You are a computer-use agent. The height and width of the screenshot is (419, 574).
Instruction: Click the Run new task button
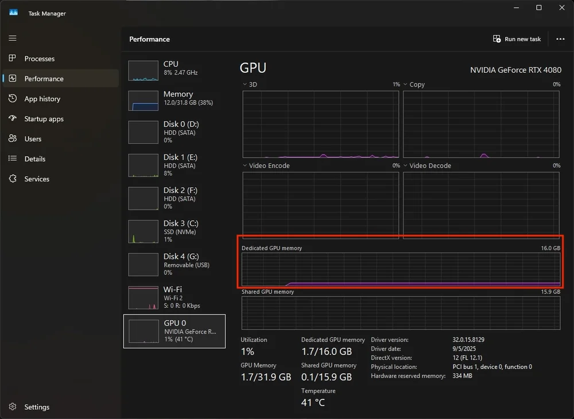click(517, 39)
